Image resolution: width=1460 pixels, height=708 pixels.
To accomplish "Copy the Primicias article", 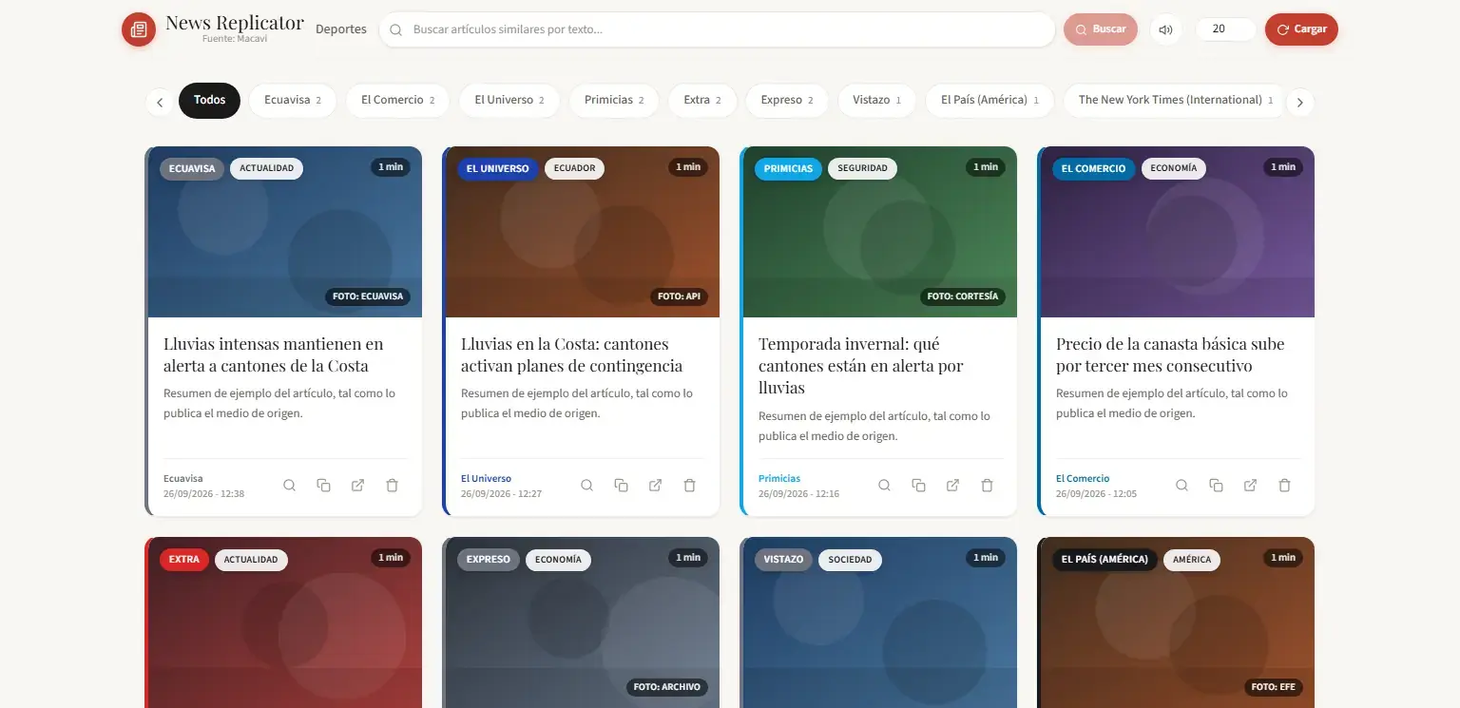I will pyautogui.click(x=919, y=486).
